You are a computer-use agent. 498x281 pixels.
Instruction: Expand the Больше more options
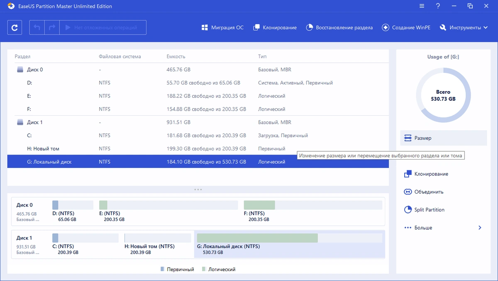click(443, 228)
